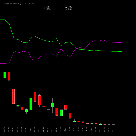Select the 21 May date label

tap(4, 129)
